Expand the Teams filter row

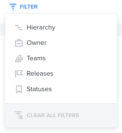click(x=61, y=58)
